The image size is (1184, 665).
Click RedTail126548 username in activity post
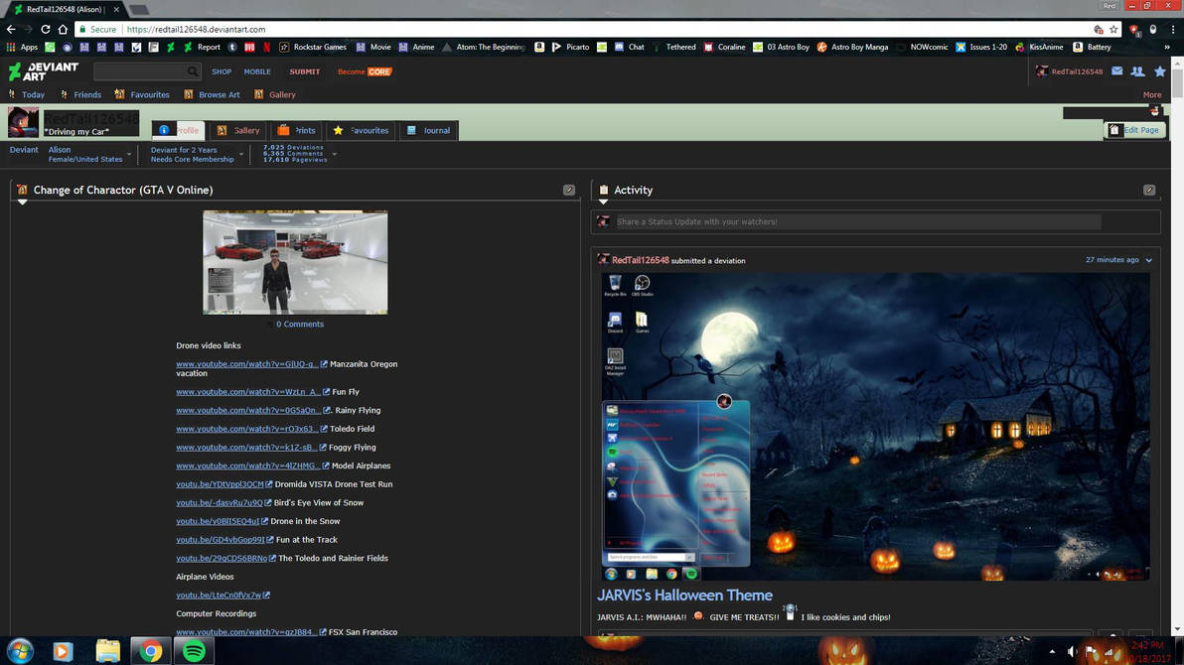click(641, 260)
